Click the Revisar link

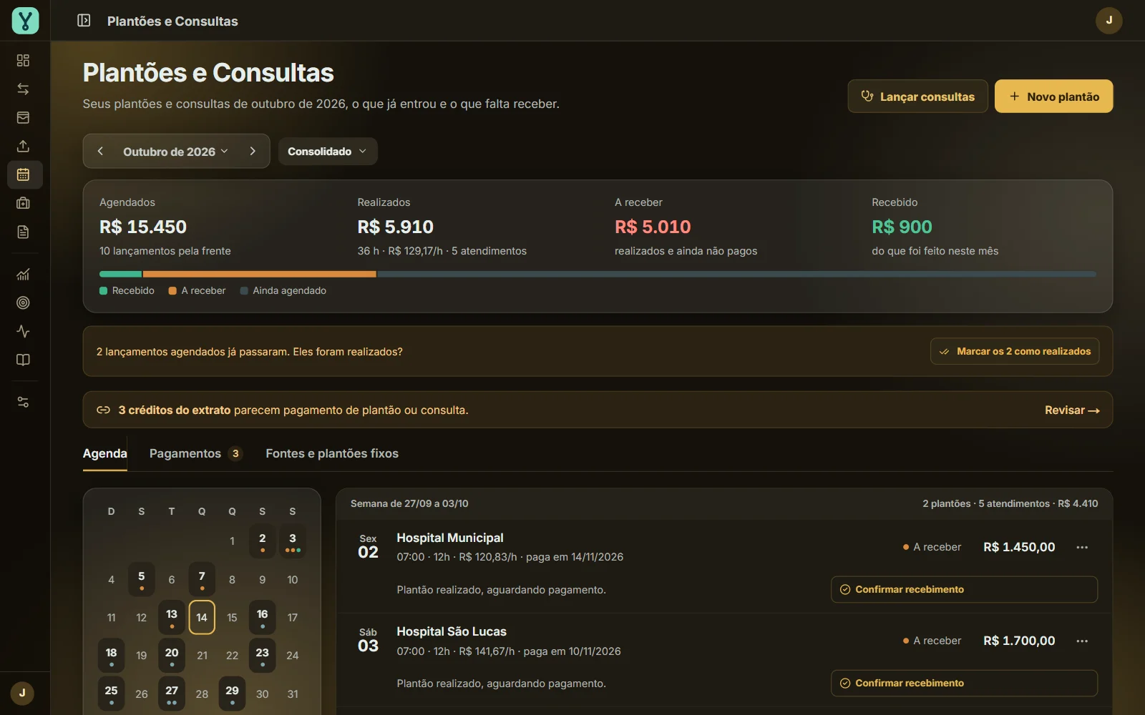1072,410
